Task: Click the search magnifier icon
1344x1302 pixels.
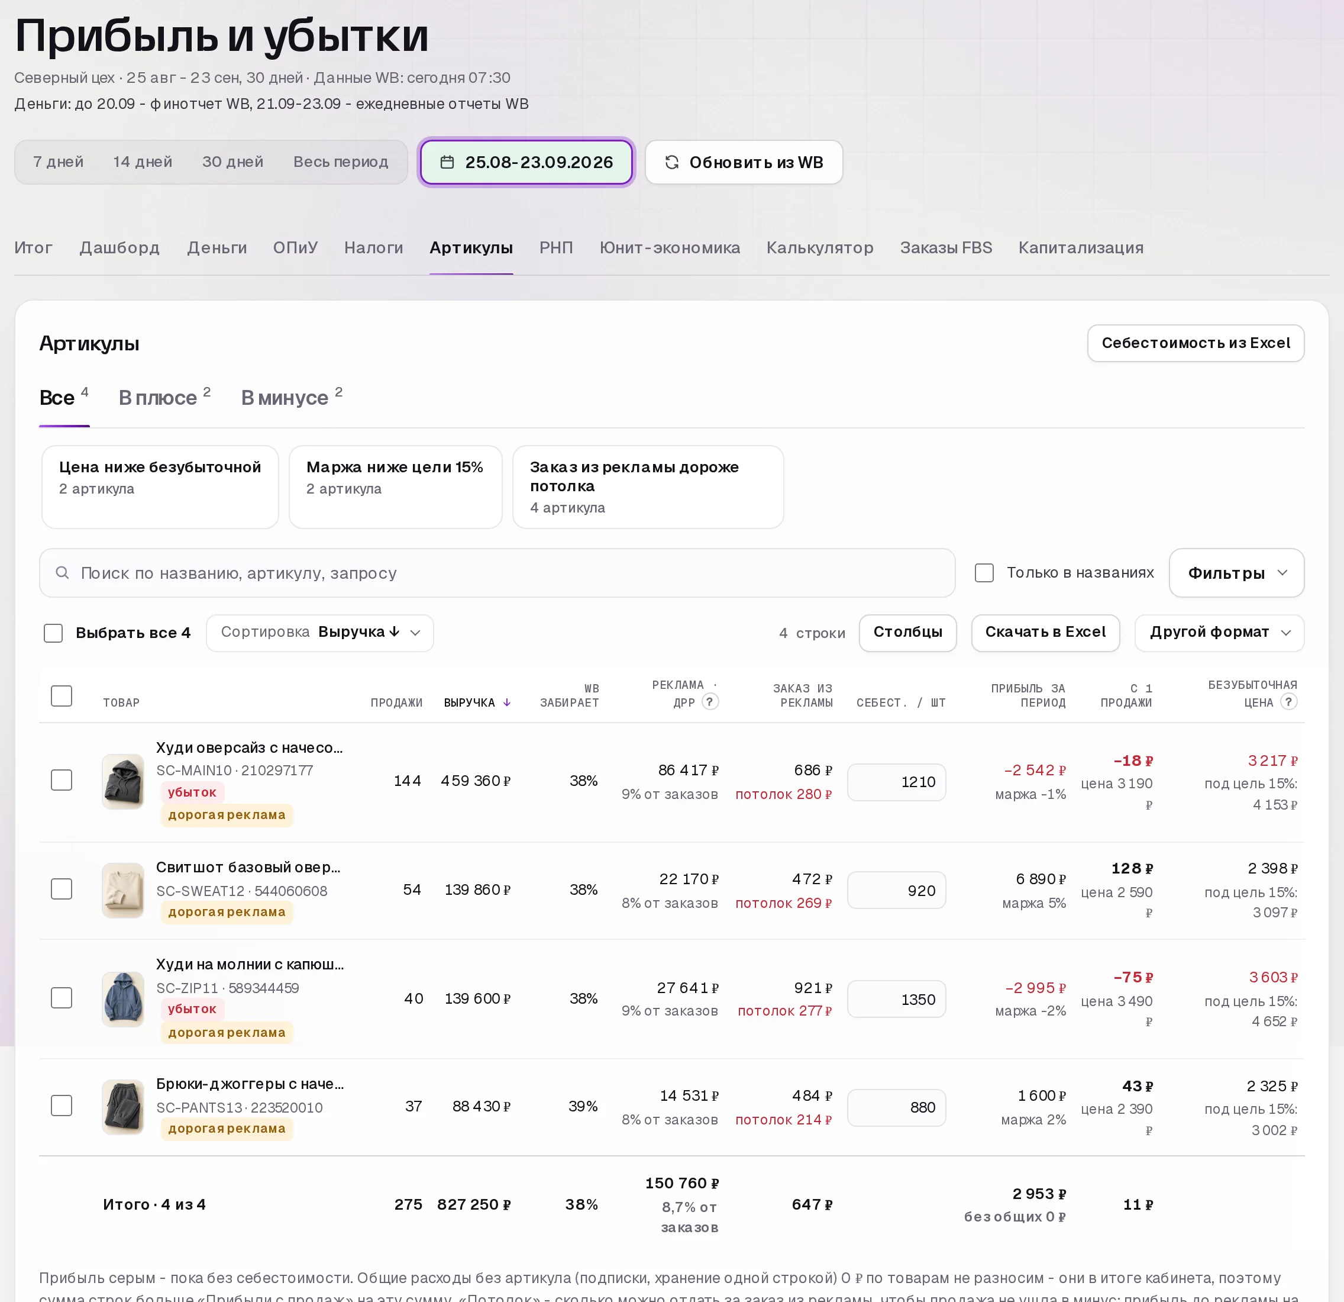Action: click(x=62, y=573)
